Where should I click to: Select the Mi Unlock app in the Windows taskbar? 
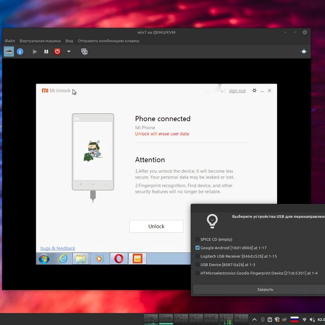pos(137,259)
